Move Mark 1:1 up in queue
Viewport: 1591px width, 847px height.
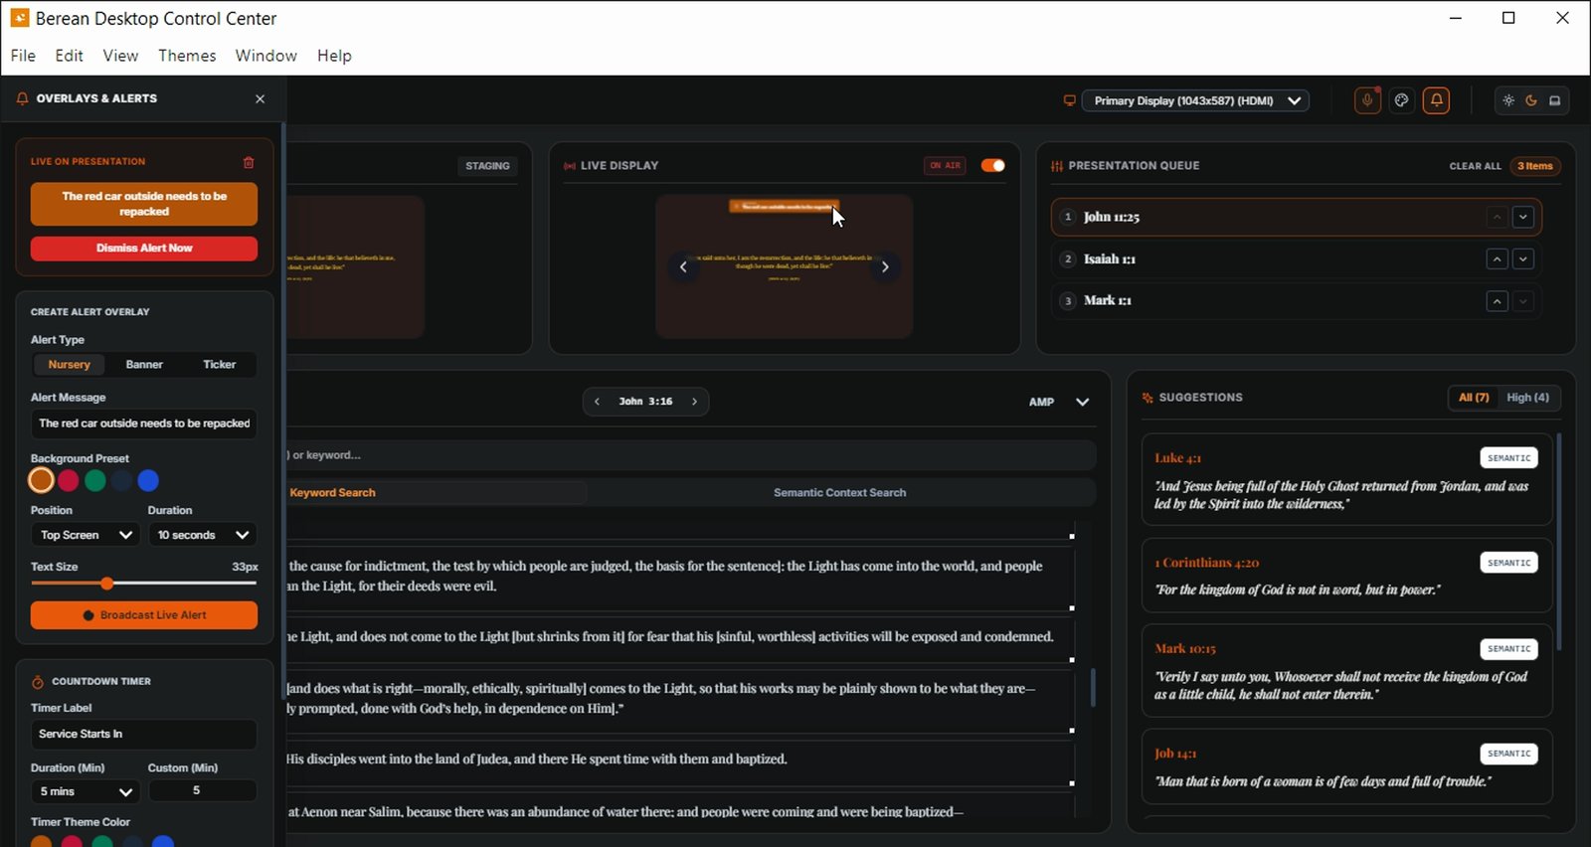click(x=1498, y=301)
